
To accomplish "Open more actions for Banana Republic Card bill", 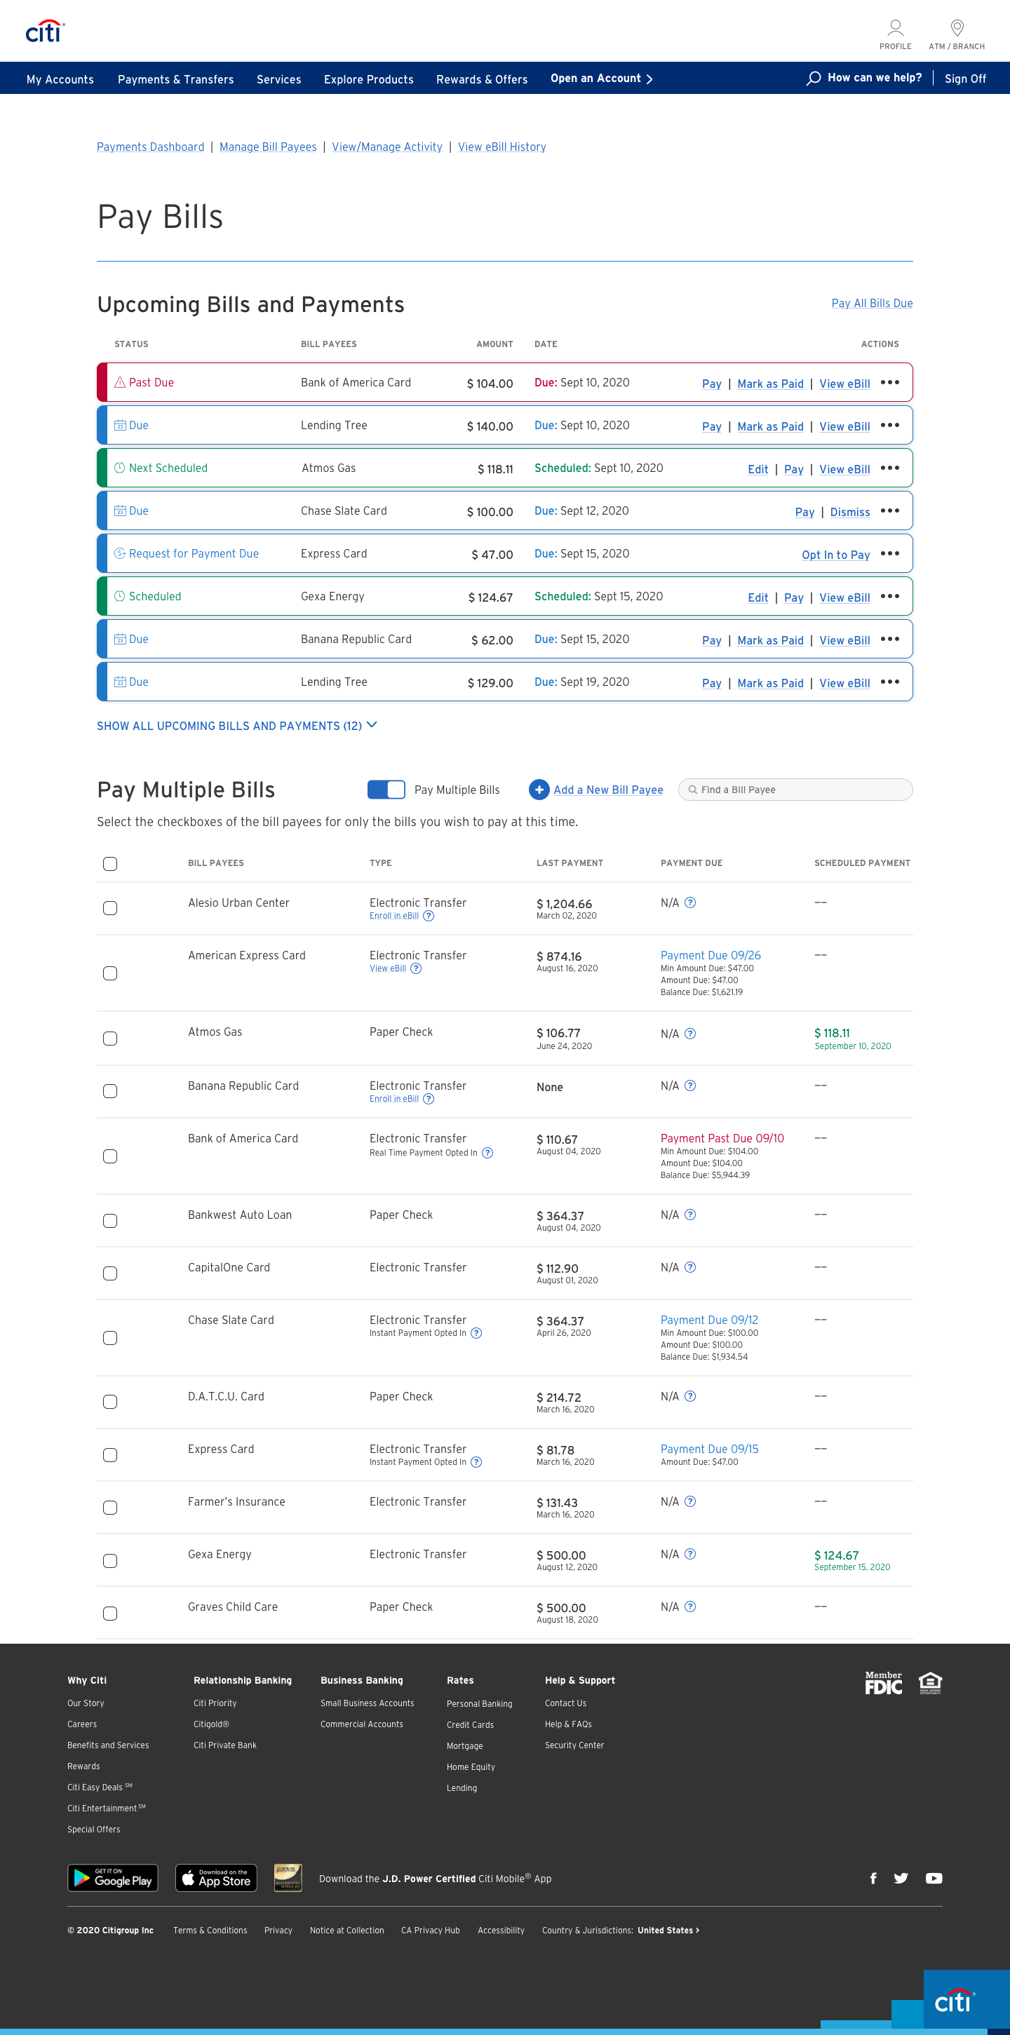I will coord(890,638).
